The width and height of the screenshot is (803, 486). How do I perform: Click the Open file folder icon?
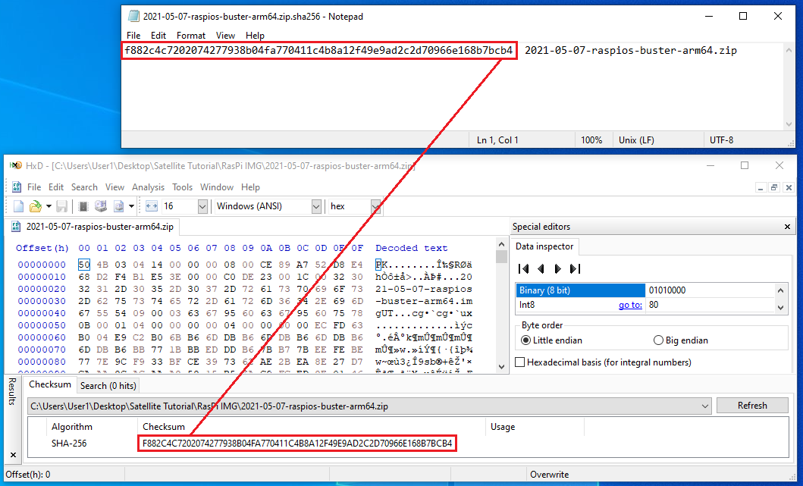(x=34, y=206)
